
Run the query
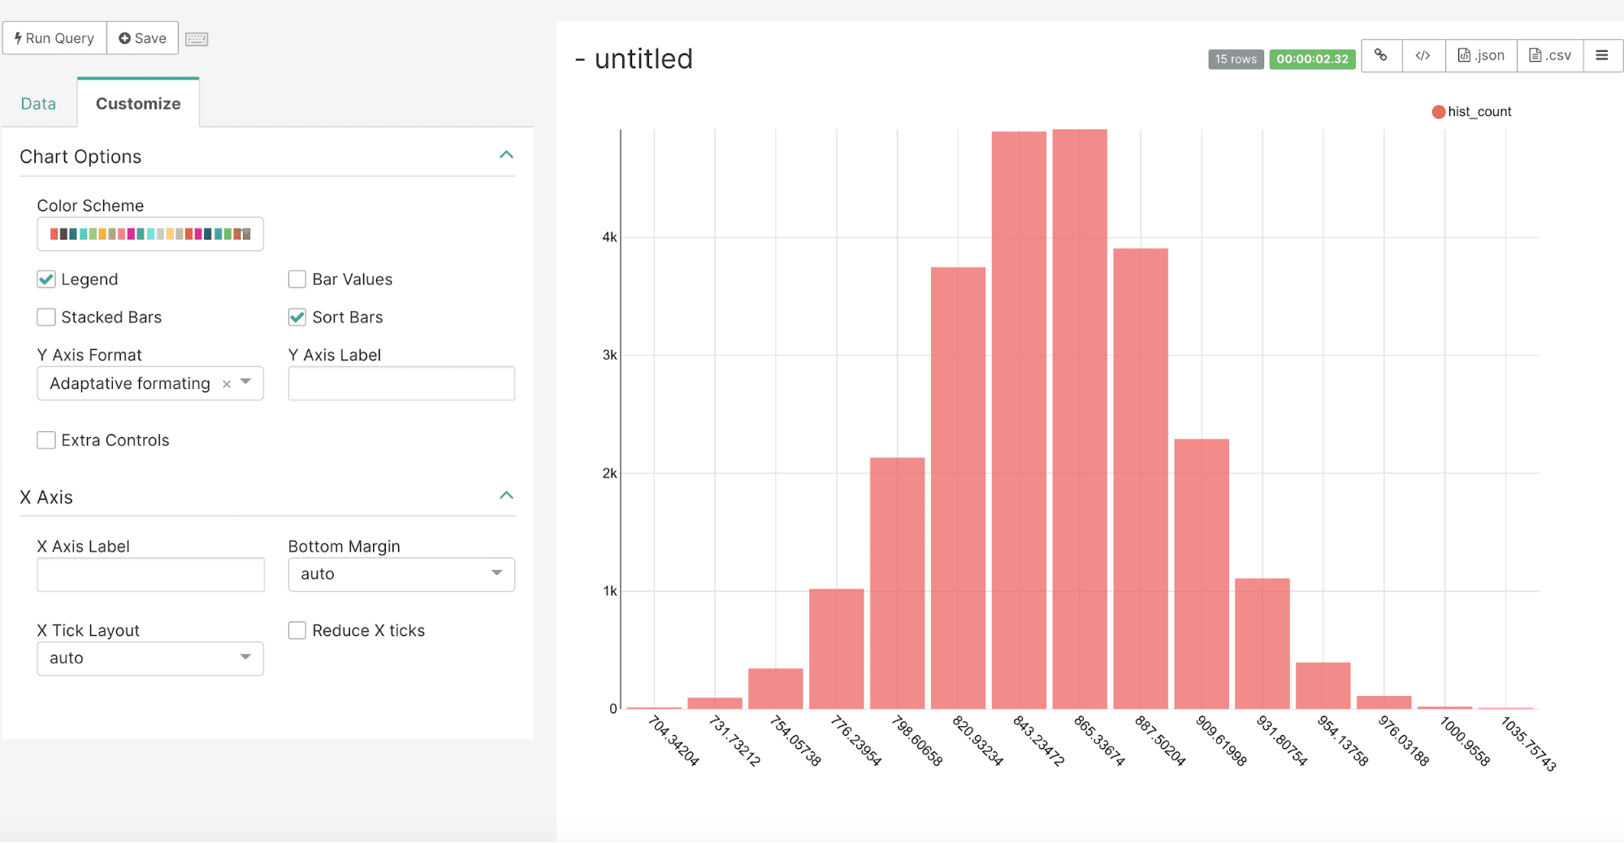click(x=54, y=38)
